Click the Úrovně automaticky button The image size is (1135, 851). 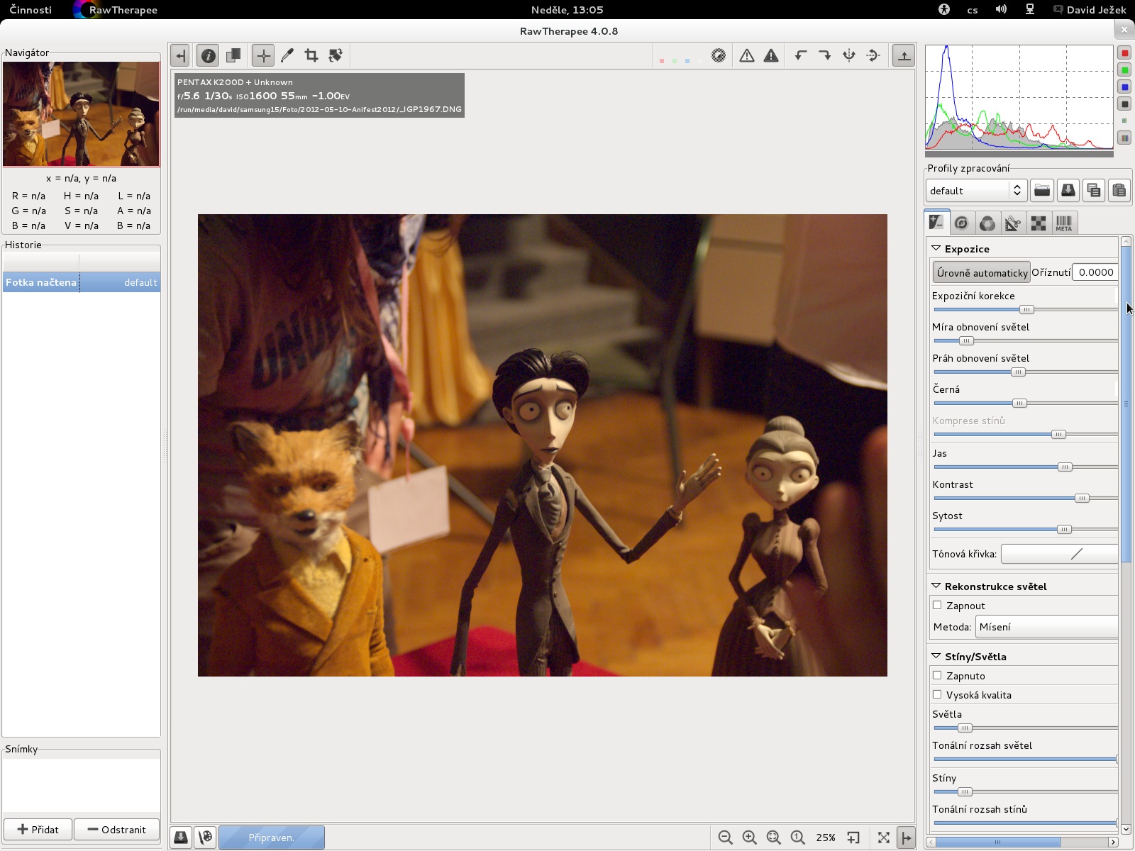(x=981, y=272)
